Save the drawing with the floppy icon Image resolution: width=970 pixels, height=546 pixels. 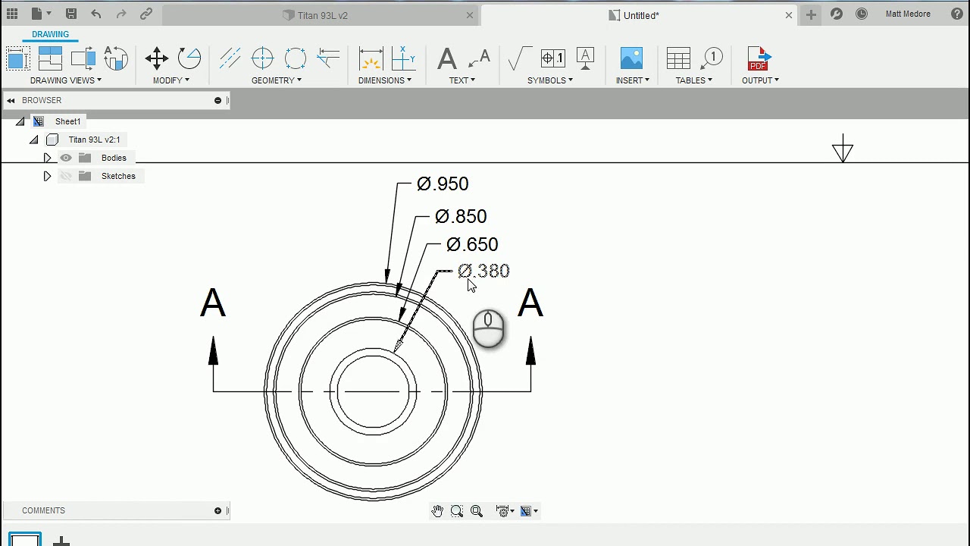pos(70,14)
